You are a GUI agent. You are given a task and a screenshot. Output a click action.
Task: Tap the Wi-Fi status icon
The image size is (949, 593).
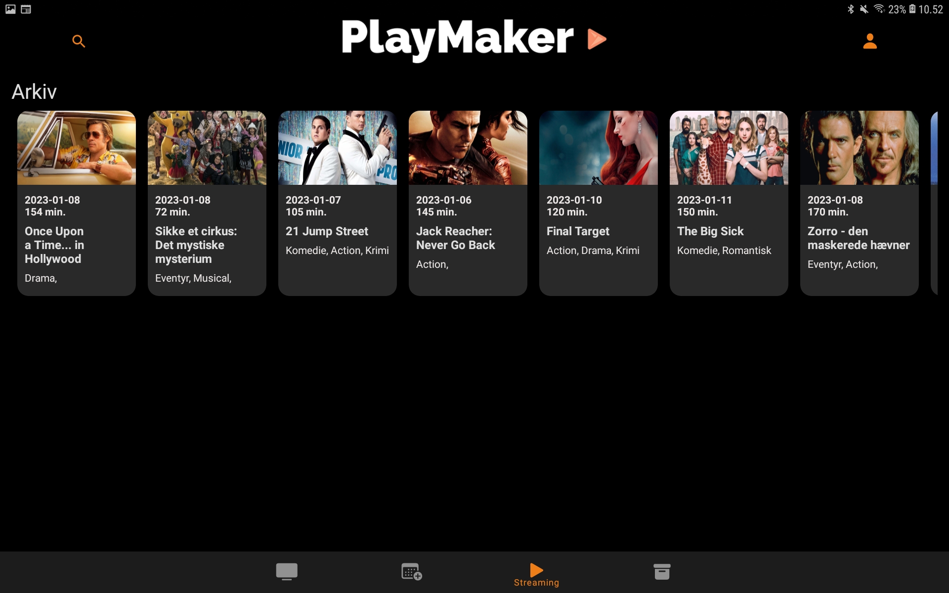coord(879,9)
